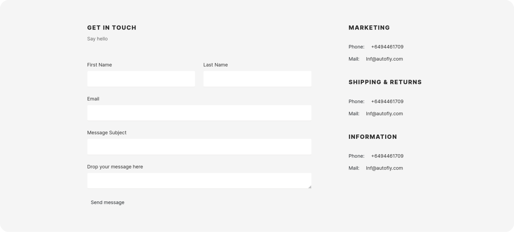Click the First Name label
The width and height of the screenshot is (514, 232).
coord(100,65)
